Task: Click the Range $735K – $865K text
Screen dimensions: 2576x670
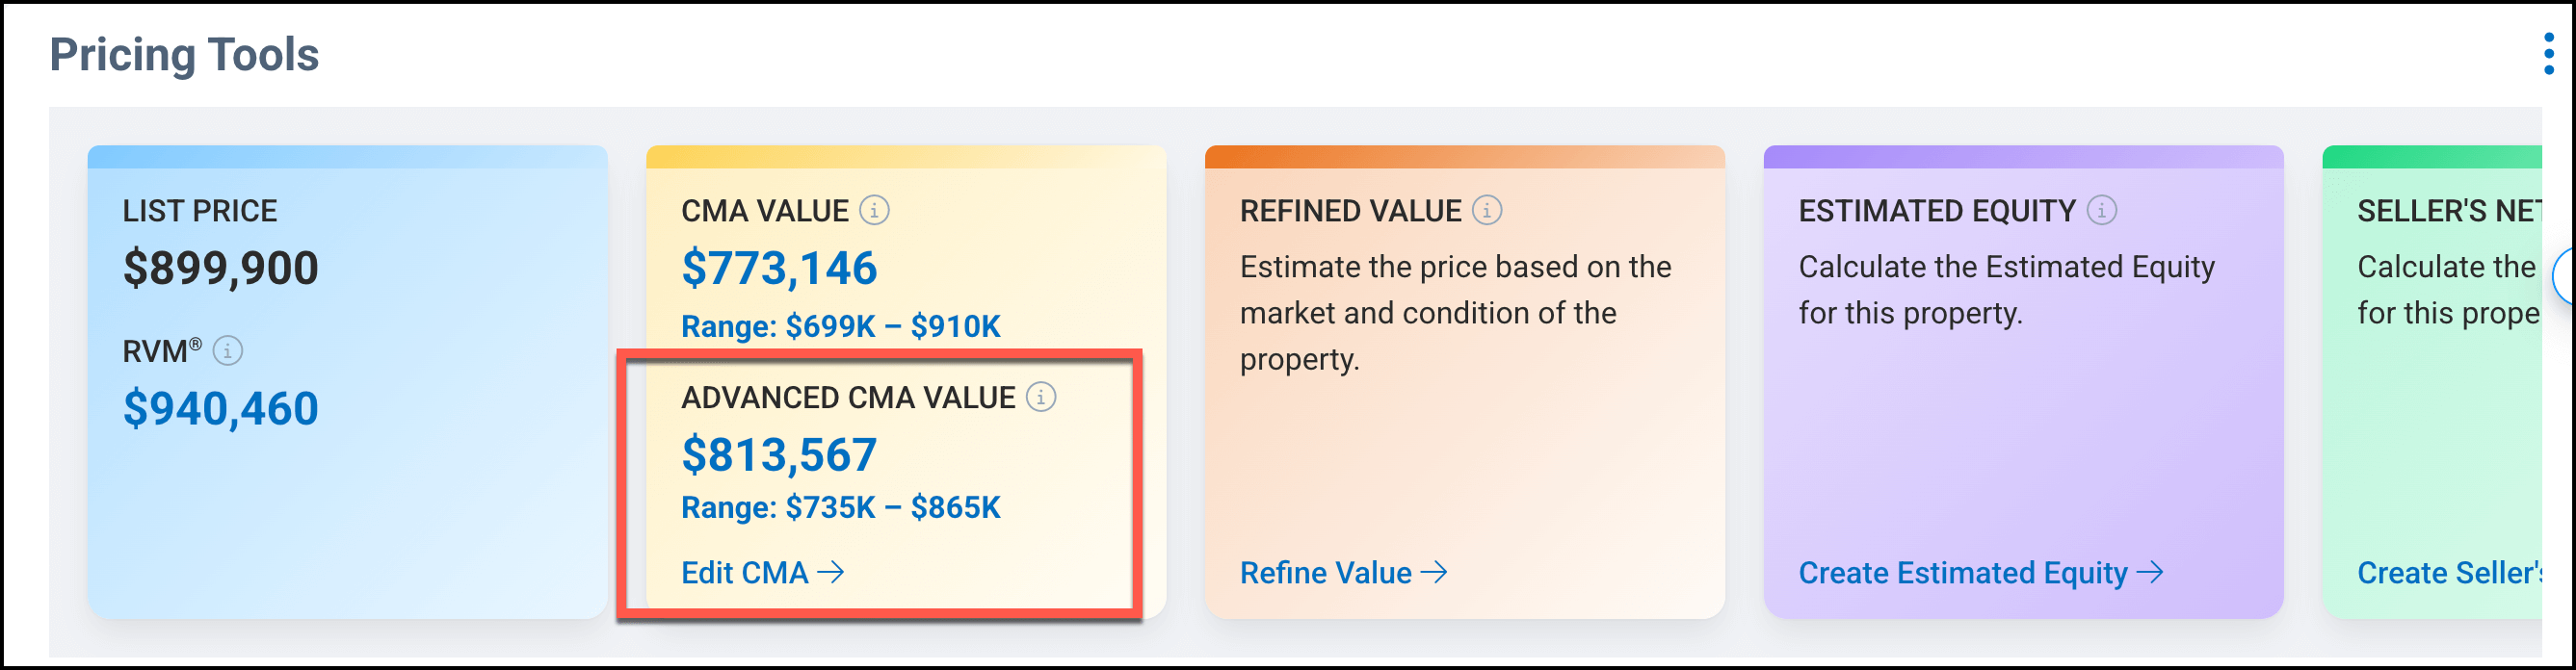Action: click(x=840, y=508)
